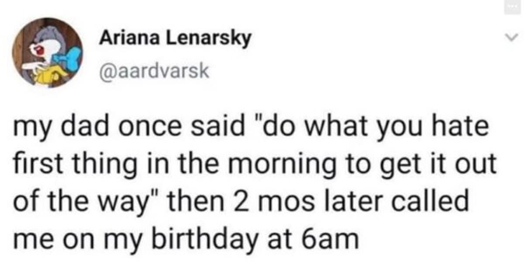Click Ariana Lenarsky's cartoon profile avatar
Image resolution: width=524 pixels, height=275 pixels.
tap(47, 52)
